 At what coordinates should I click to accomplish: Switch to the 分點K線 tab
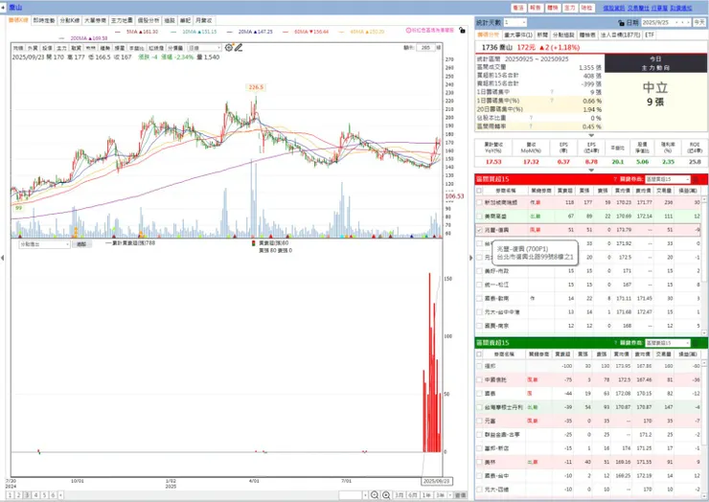click(x=70, y=20)
